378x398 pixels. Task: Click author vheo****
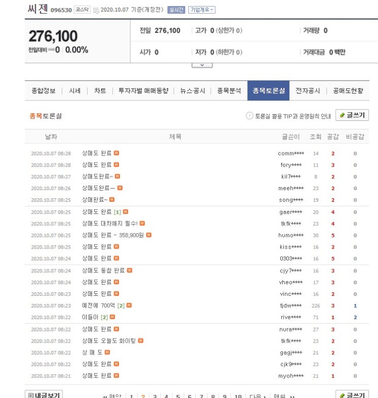[x=291, y=283]
